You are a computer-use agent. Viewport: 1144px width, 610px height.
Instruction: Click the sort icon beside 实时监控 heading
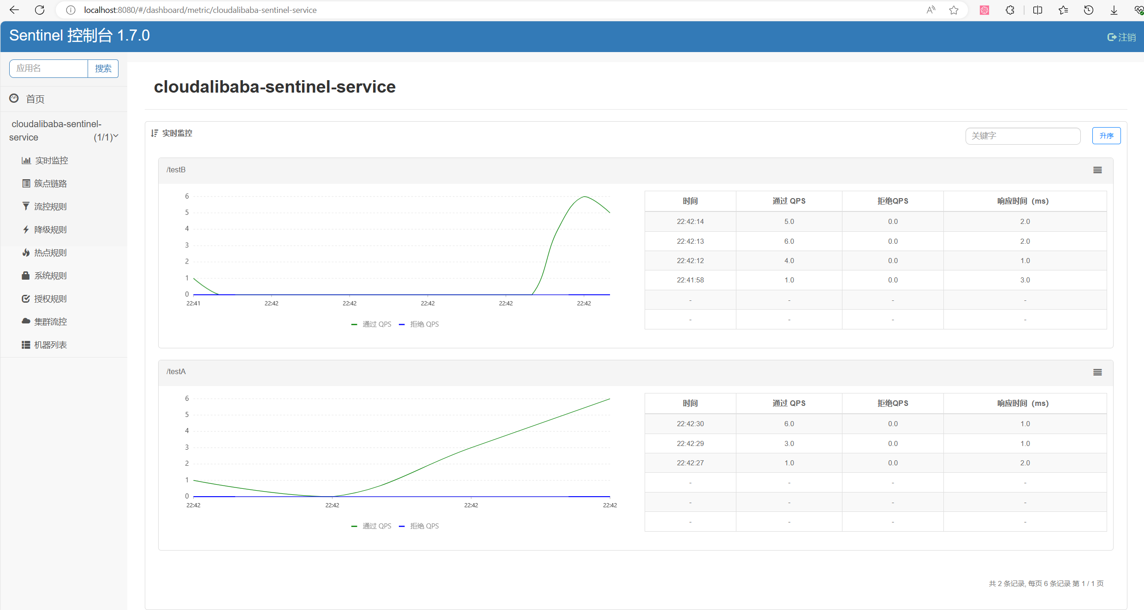coord(154,133)
